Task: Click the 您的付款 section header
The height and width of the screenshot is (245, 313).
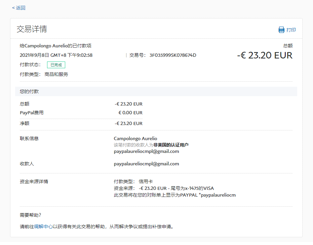Action: click(x=30, y=91)
